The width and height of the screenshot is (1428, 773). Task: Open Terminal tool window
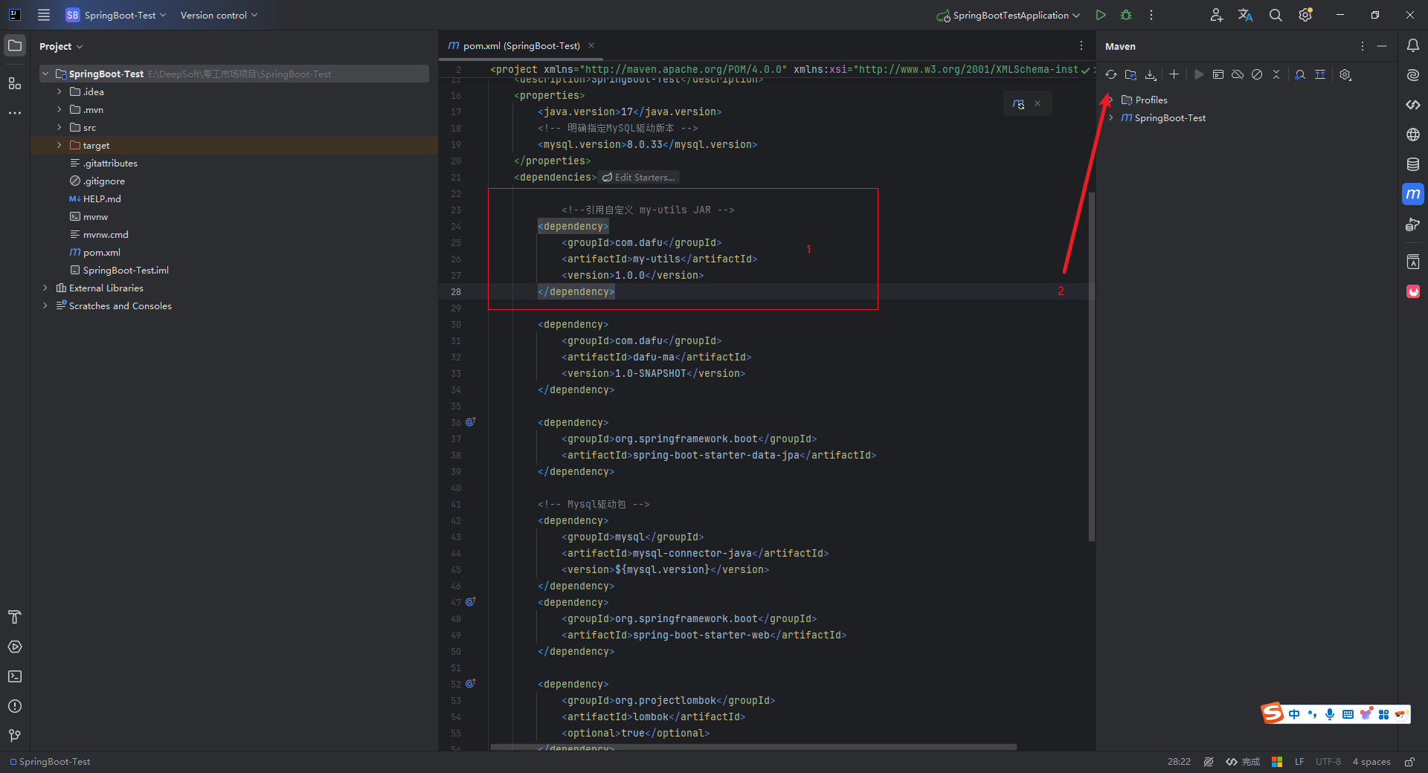pyautogui.click(x=15, y=676)
